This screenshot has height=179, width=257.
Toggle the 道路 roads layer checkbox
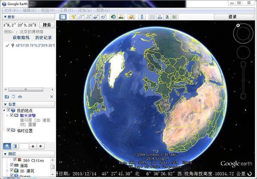12,165
